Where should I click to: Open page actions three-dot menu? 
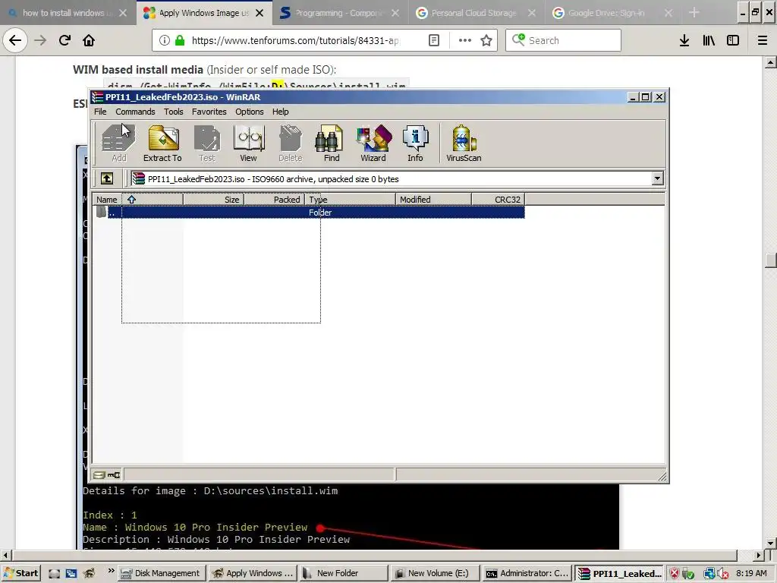(x=465, y=40)
